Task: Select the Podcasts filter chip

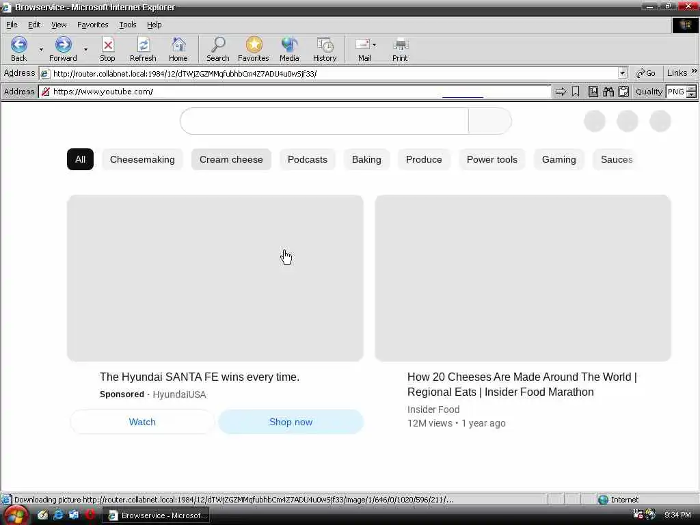Action: pyautogui.click(x=308, y=159)
